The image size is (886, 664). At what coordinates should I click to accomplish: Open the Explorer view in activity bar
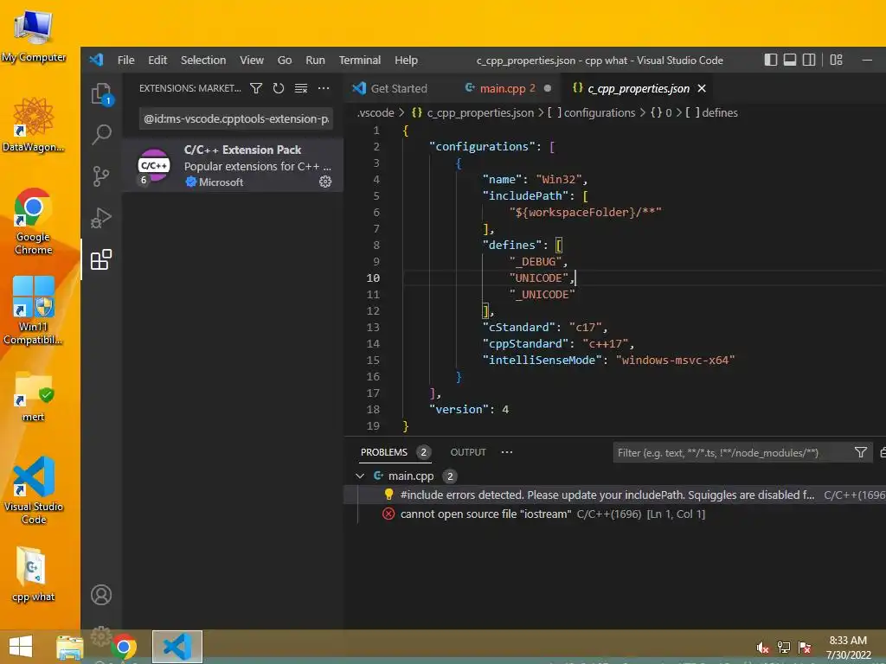(102, 93)
